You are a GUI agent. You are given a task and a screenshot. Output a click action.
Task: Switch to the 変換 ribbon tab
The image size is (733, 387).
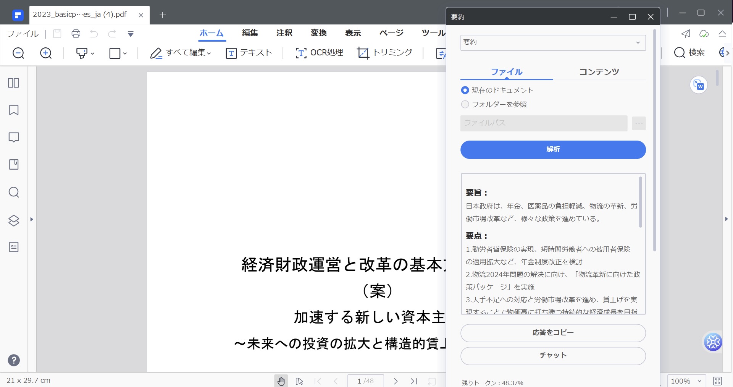319,33
